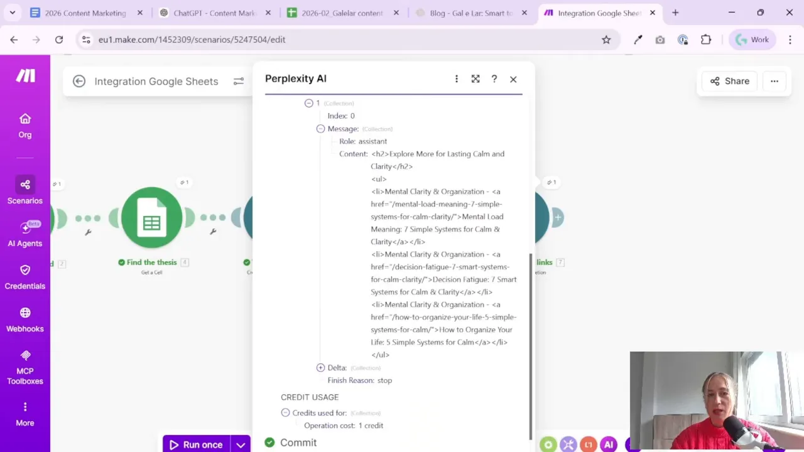Image resolution: width=804 pixels, height=452 pixels.
Task: Open the Run once dropdown arrow
Action: pyautogui.click(x=241, y=444)
